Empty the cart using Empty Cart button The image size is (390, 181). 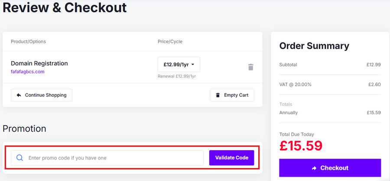232,95
